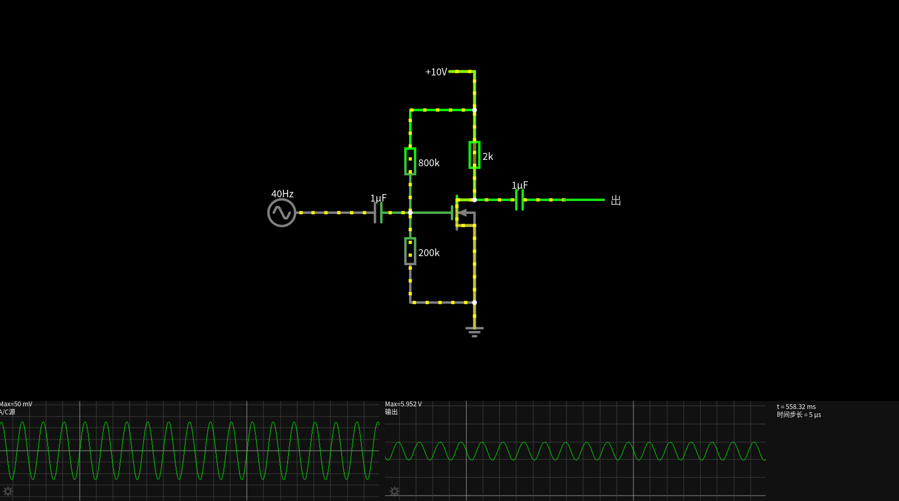Click the ground junction node above ground
Screen dimensions: 899x501
coord(474,303)
